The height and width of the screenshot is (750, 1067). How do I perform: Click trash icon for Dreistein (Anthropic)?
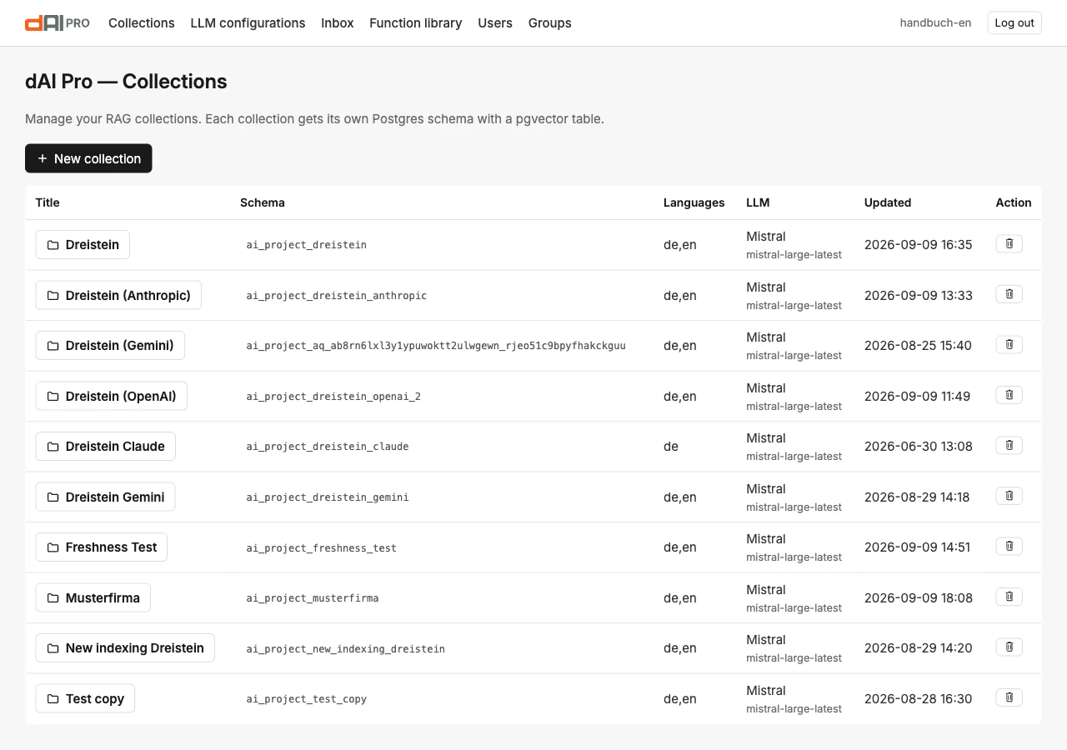(1009, 294)
